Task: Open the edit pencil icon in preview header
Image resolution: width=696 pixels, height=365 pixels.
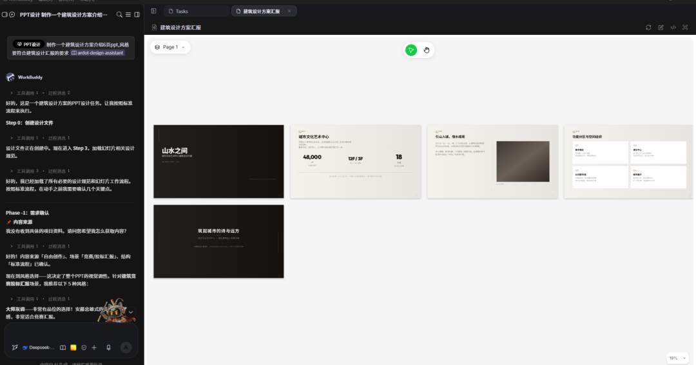Action: tap(661, 28)
